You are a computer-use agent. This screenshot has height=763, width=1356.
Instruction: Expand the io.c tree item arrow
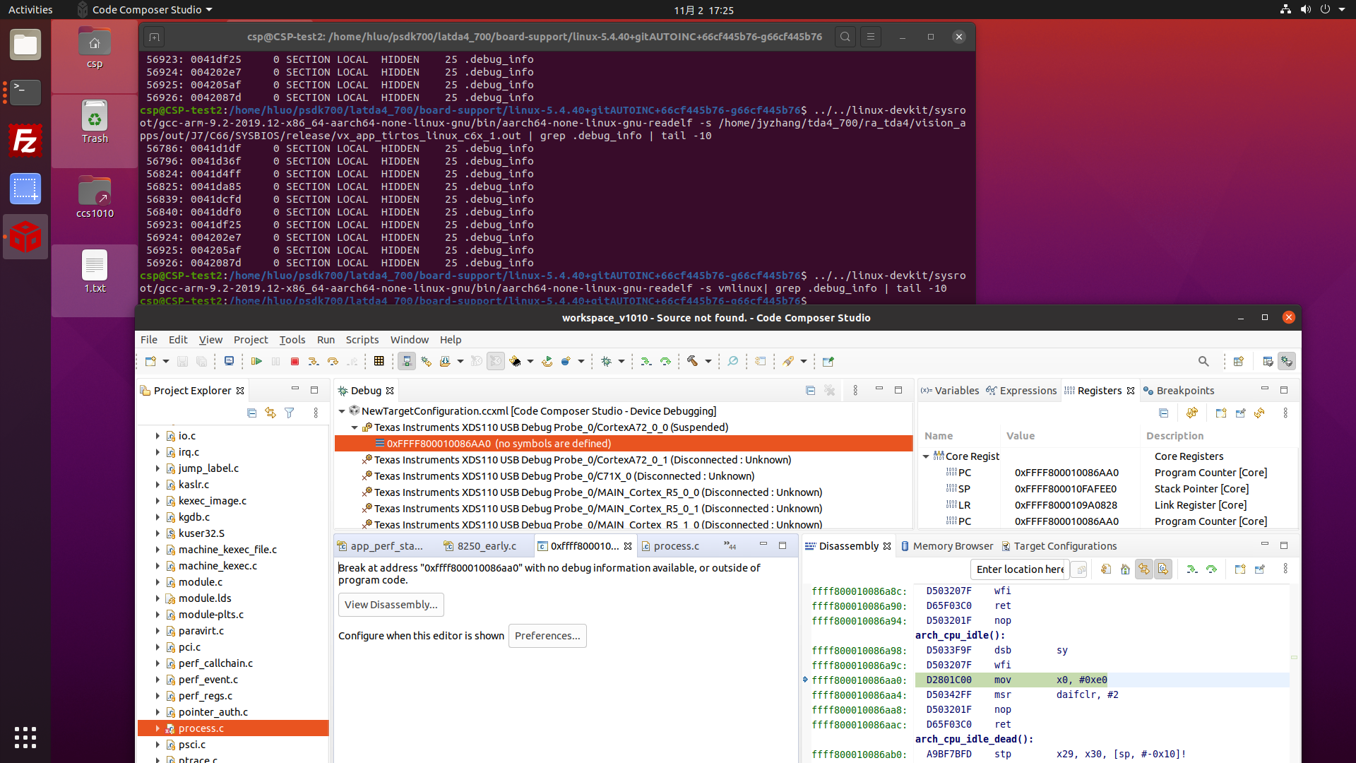click(157, 436)
